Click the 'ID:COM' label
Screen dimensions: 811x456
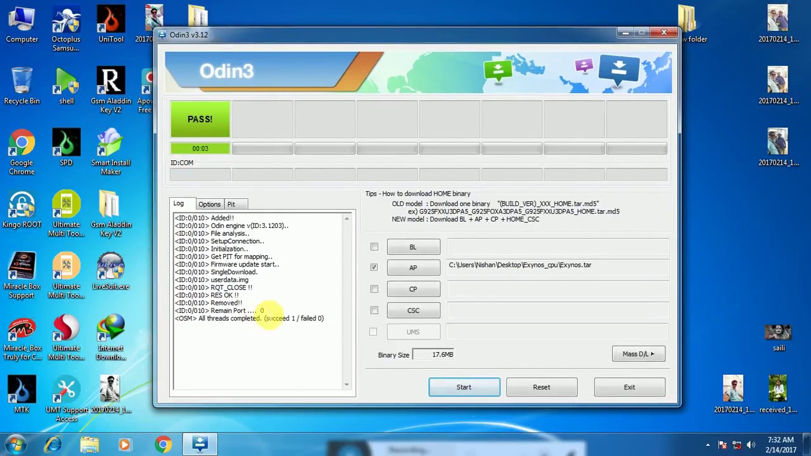[x=182, y=163]
